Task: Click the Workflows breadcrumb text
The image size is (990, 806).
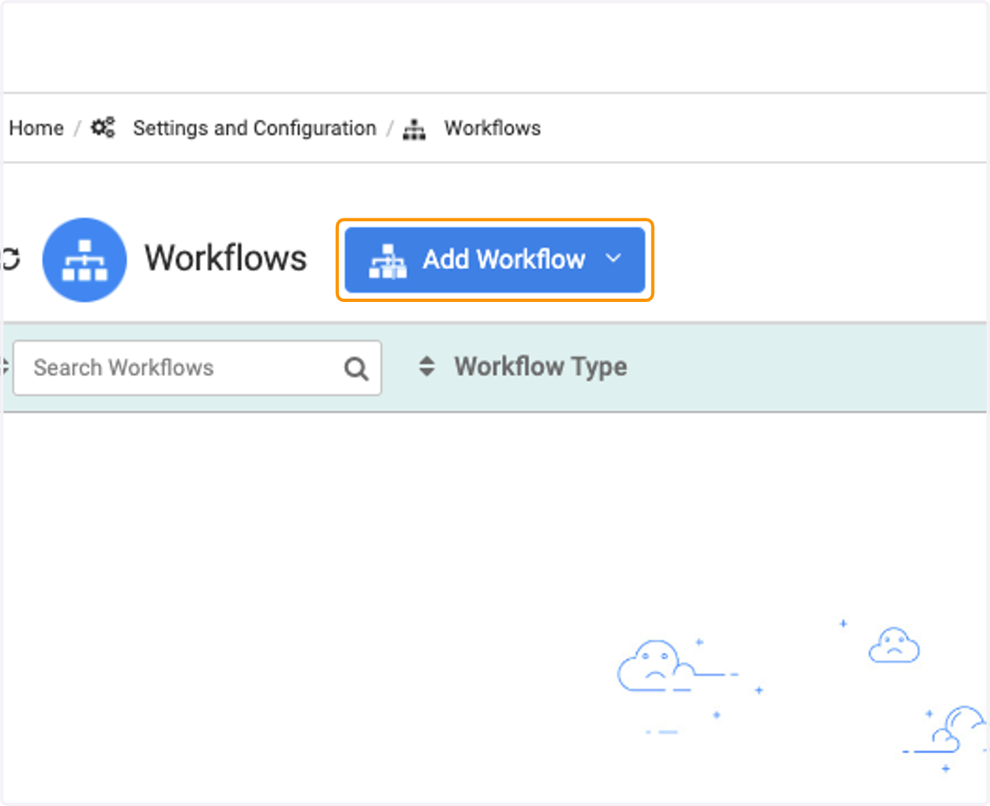Action: point(493,128)
